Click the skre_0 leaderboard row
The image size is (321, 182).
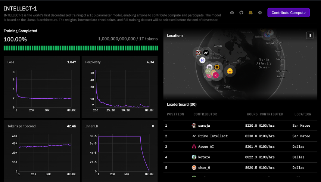tap(240, 168)
